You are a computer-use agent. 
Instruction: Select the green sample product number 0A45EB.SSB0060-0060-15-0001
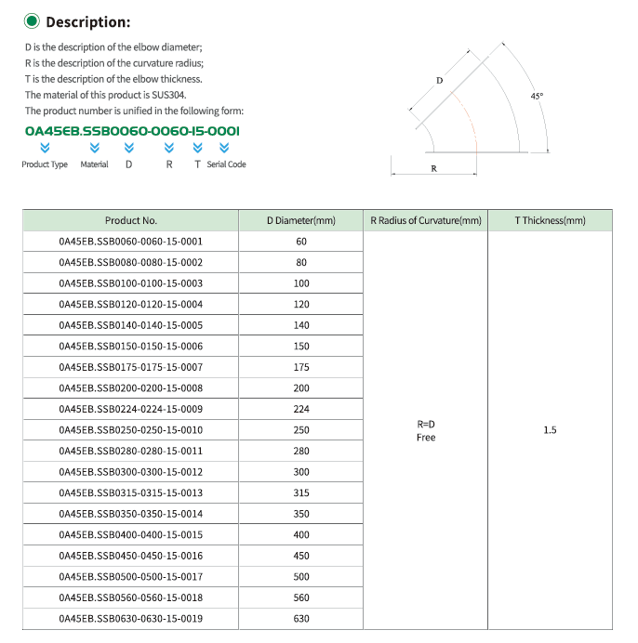(x=132, y=131)
